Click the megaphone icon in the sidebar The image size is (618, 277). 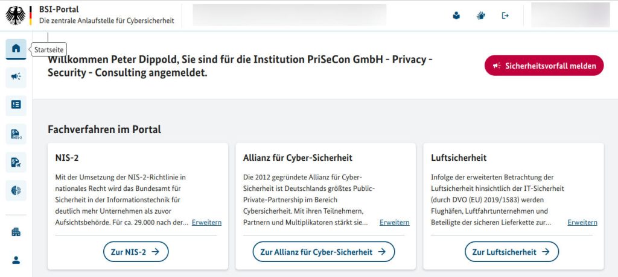click(16, 76)
